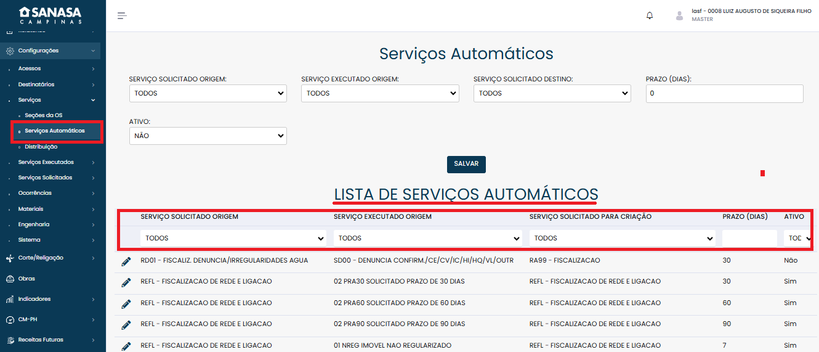Open the Ativo dropdown showing NÃO
This screenshot has height=352, width=819.
coord(208,136)
